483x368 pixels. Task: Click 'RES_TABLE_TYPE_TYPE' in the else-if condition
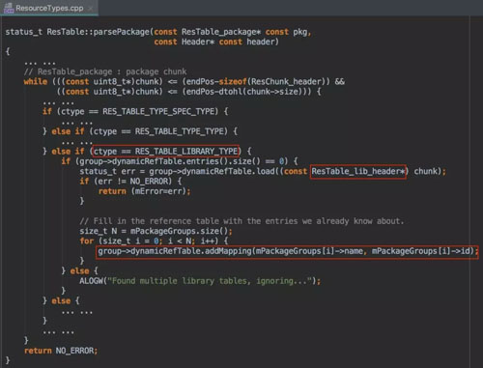181,131
